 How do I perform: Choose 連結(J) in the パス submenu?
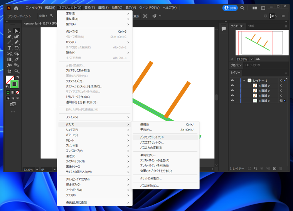[165, 124]
